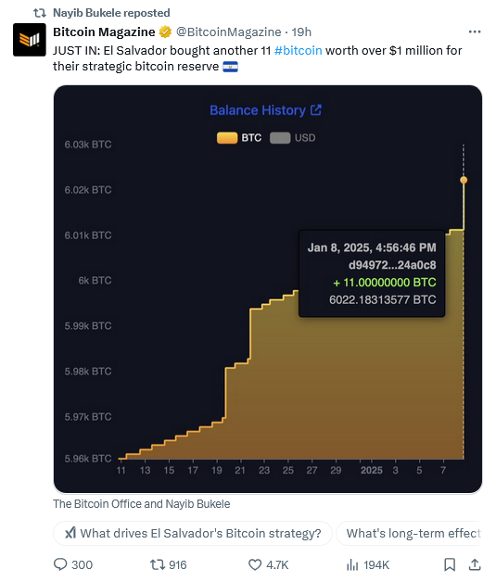Viewport: 496px width, 582px height.
Task: Toggle the BTC legend series
Action: click(239, 138)
